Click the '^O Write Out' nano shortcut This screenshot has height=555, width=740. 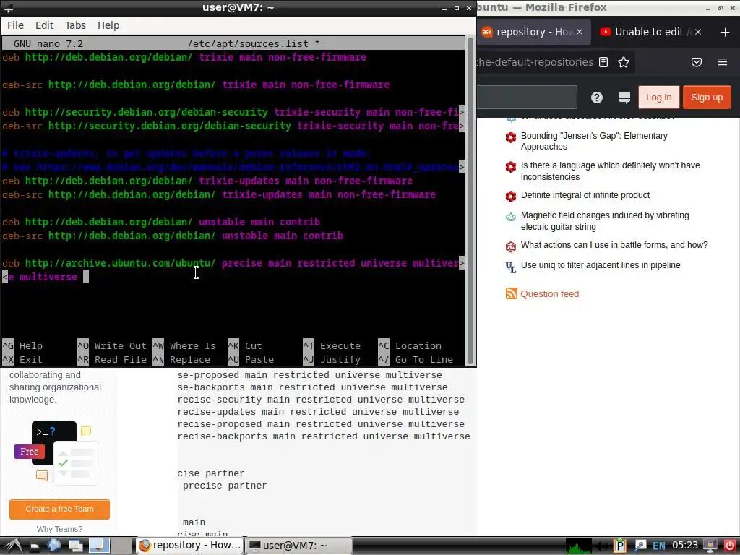pos(112,346)
